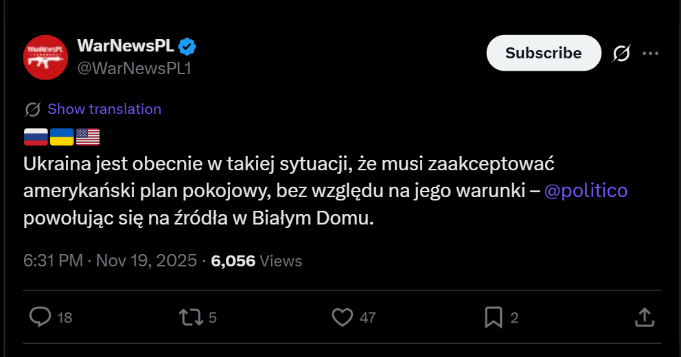681x357 pixels.
Task: Open the three-dot More menu
Action: coord(649,53)
